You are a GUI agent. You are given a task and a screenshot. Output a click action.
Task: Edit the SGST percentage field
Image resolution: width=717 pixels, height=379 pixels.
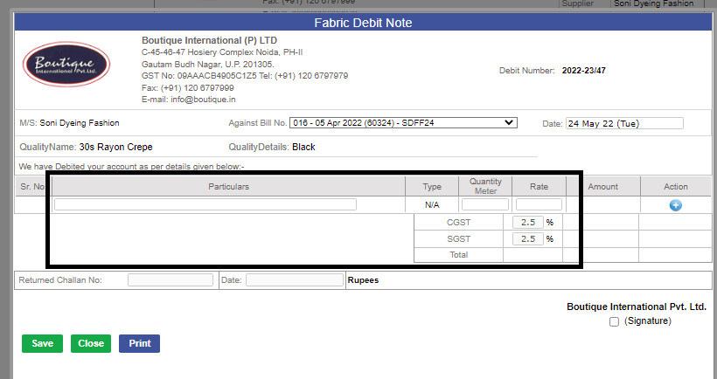click(527, 238)
